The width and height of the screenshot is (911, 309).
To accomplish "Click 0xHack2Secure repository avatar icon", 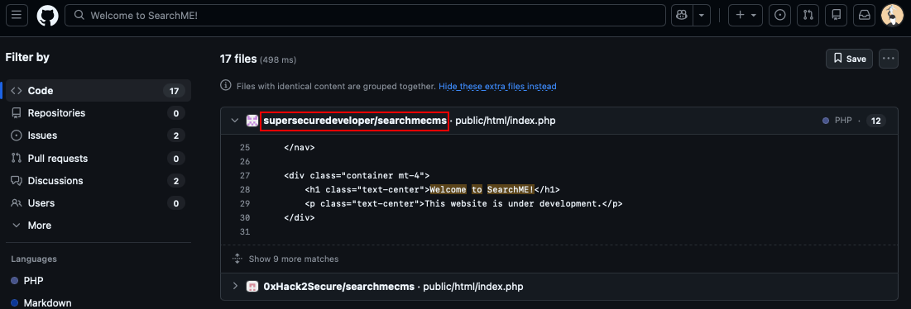I will click(x=252, y=287).
